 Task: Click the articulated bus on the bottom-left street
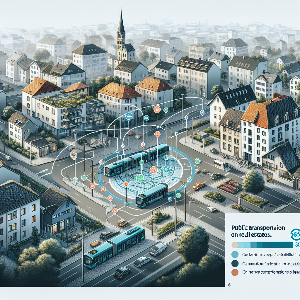(115, 247)
